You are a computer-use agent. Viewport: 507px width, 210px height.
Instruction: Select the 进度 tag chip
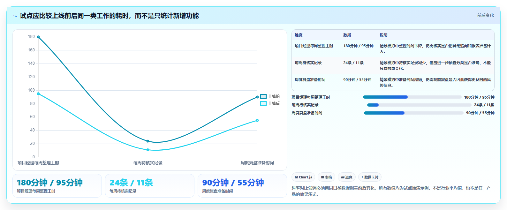click(x=347, y=177)
